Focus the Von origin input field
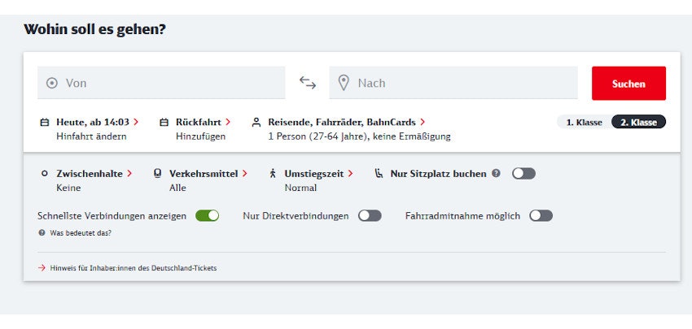 [x=161, y=83]
